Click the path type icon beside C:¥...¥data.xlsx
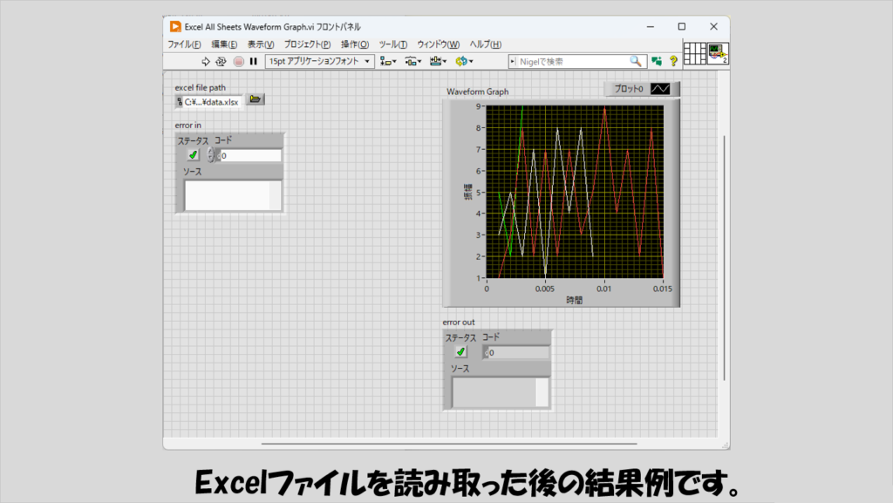 [180, 102]
